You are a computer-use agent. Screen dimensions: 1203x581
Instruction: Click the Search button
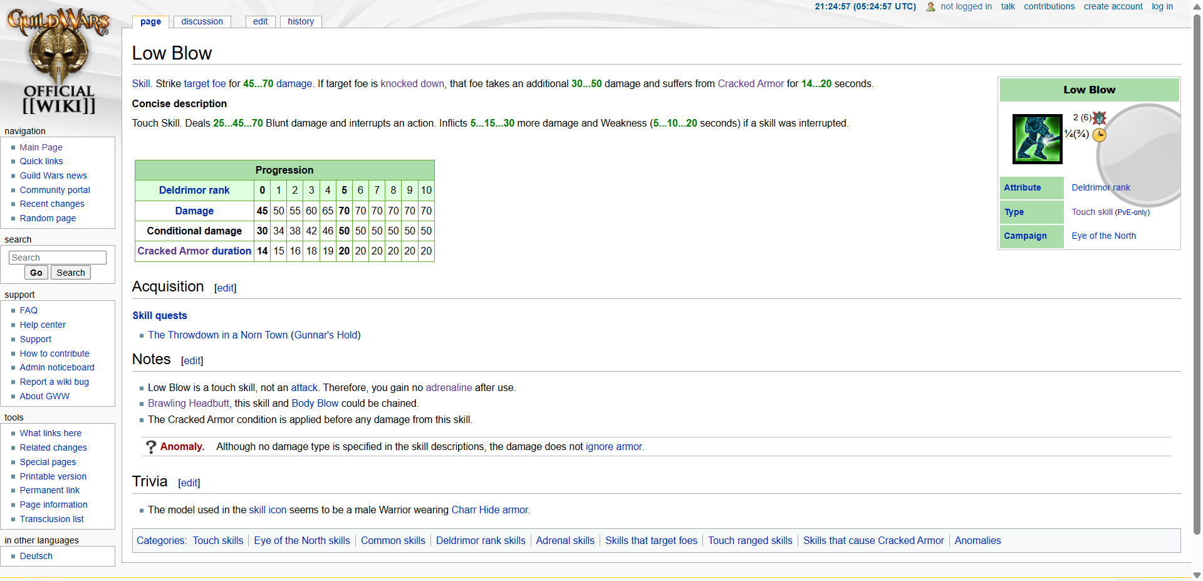[x=71, y=273]
